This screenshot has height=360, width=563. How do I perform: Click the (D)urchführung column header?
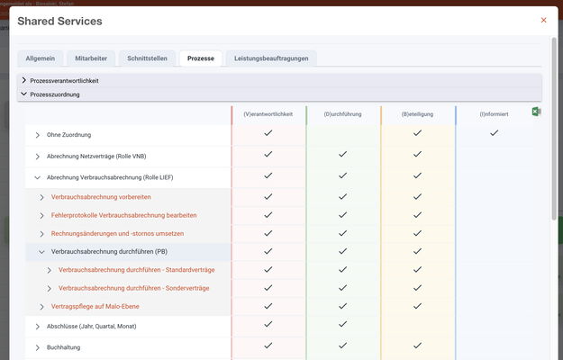[342, 114]
